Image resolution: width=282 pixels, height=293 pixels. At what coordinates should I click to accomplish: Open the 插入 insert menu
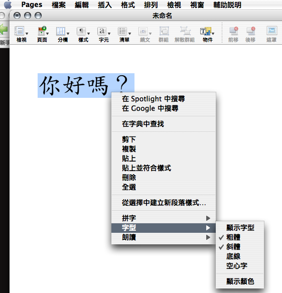point(105,5)
